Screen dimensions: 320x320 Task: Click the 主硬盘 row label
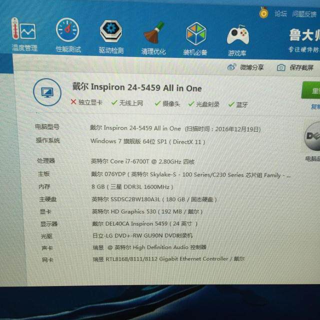pyautogui.click(x=48, y=199)
